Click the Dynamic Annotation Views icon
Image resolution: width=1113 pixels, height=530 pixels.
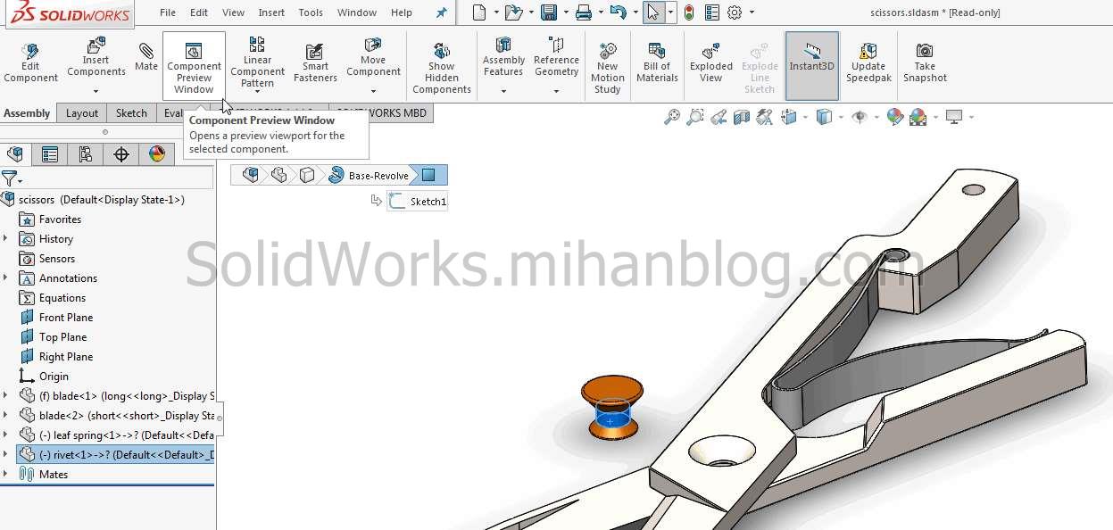coord(764,117)
